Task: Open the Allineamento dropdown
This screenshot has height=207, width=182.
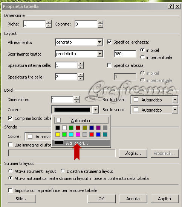Action: pyautogui.click(x=99, y=42)
